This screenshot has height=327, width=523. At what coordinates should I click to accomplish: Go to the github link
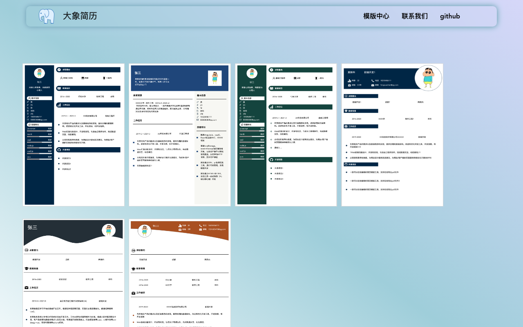pyautogui.click(x=450, y=16)
